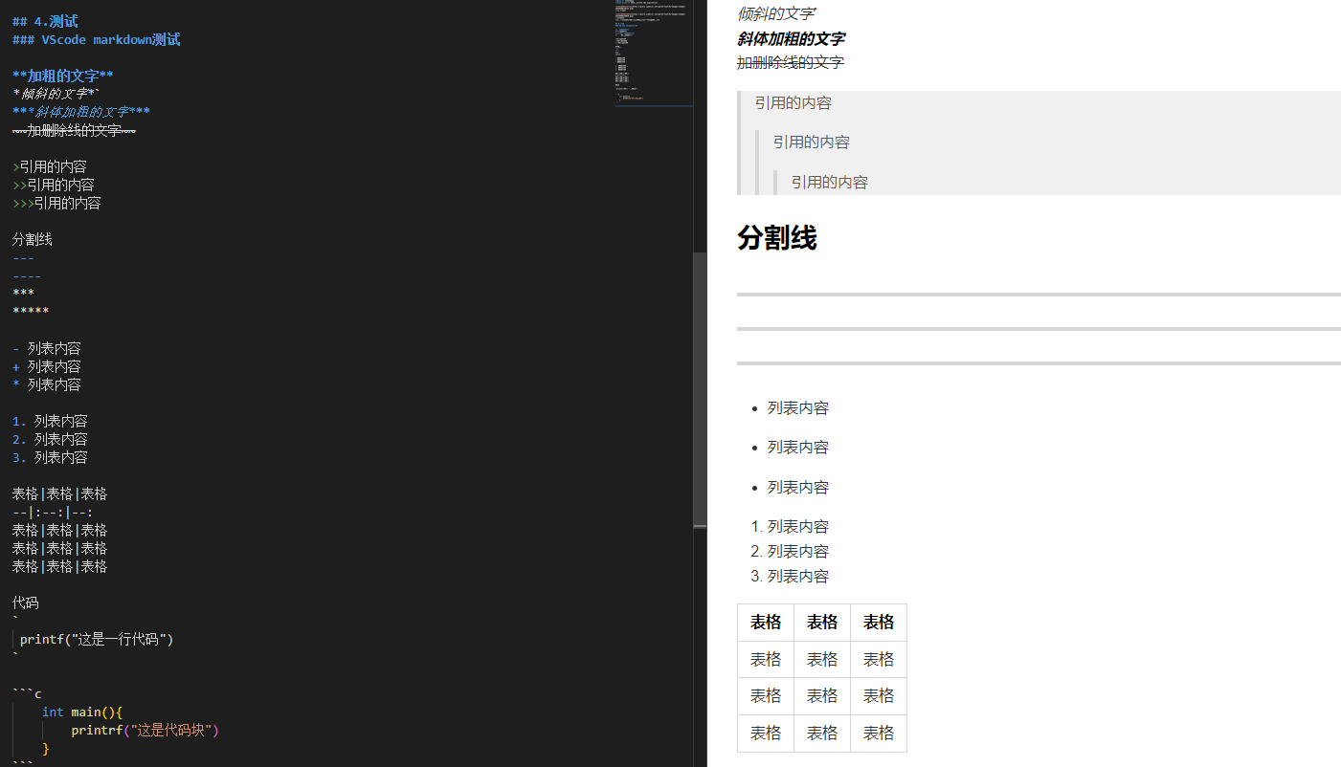Click the printf("这是一行代码") line
The height and width of the screenshot is (767, 1341).
click(97, 639)
